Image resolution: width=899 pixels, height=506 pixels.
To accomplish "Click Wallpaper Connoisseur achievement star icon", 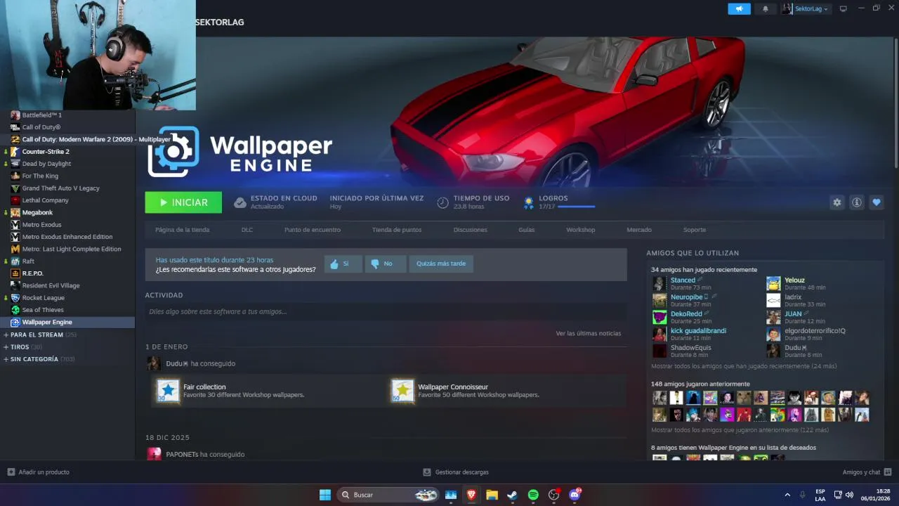I will (402, 391).
